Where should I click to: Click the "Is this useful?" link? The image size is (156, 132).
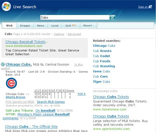point(79,65)
